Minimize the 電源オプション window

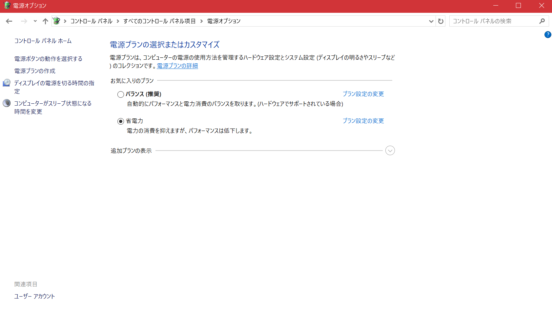click(x=496, y=6)
